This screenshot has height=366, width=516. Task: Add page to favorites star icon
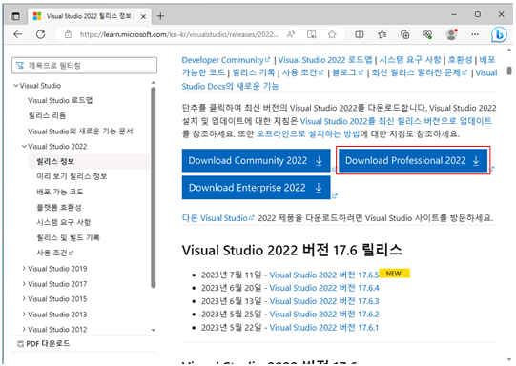pos(332,34)
